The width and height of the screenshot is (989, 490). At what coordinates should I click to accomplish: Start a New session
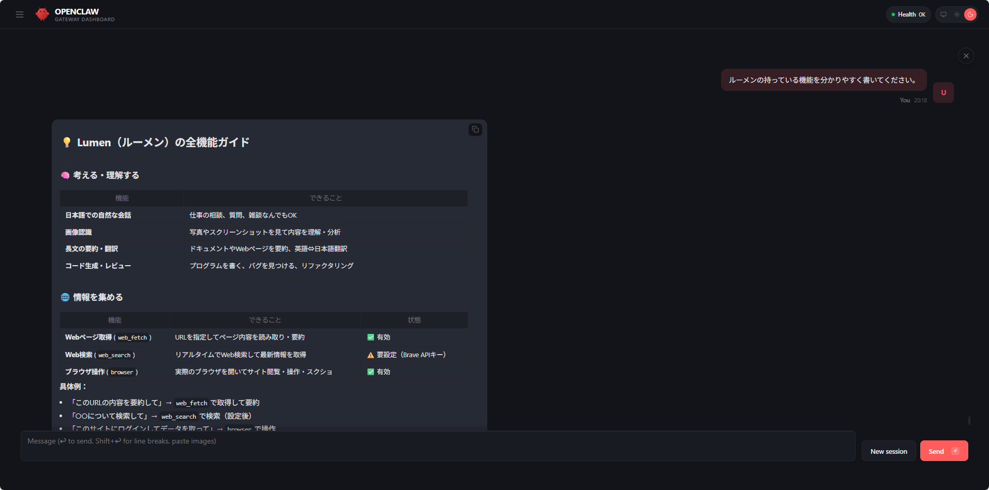888,451
